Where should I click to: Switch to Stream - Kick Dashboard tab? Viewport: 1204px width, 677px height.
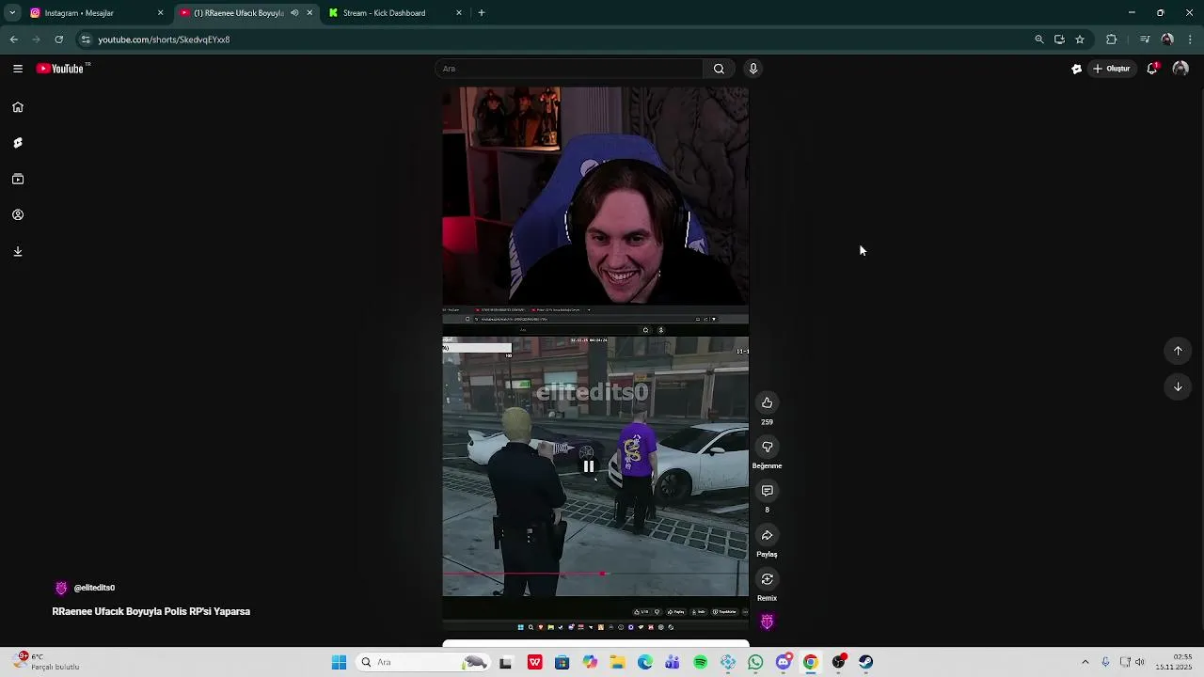tap(393, 13)
